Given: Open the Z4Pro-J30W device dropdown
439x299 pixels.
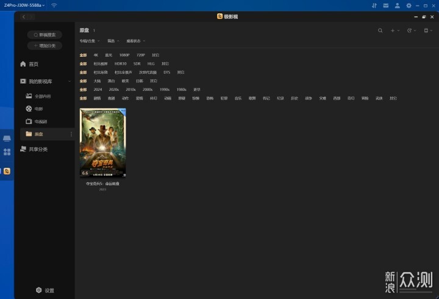Looking at the screenshot, I should point(24,5).
